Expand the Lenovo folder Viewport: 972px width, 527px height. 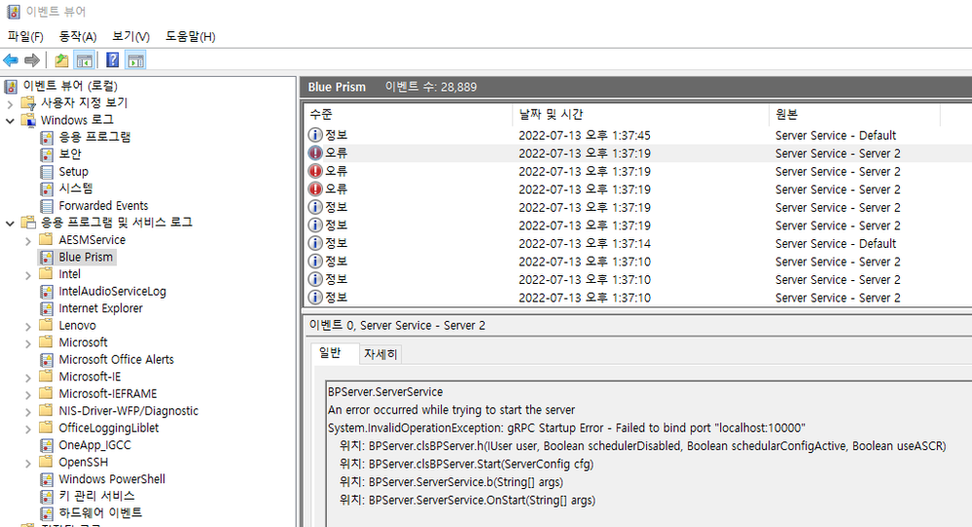point(28,326)
